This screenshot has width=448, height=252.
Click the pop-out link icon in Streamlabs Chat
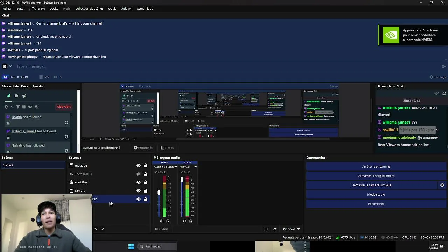pyautogui.click(x=437, y=94)
